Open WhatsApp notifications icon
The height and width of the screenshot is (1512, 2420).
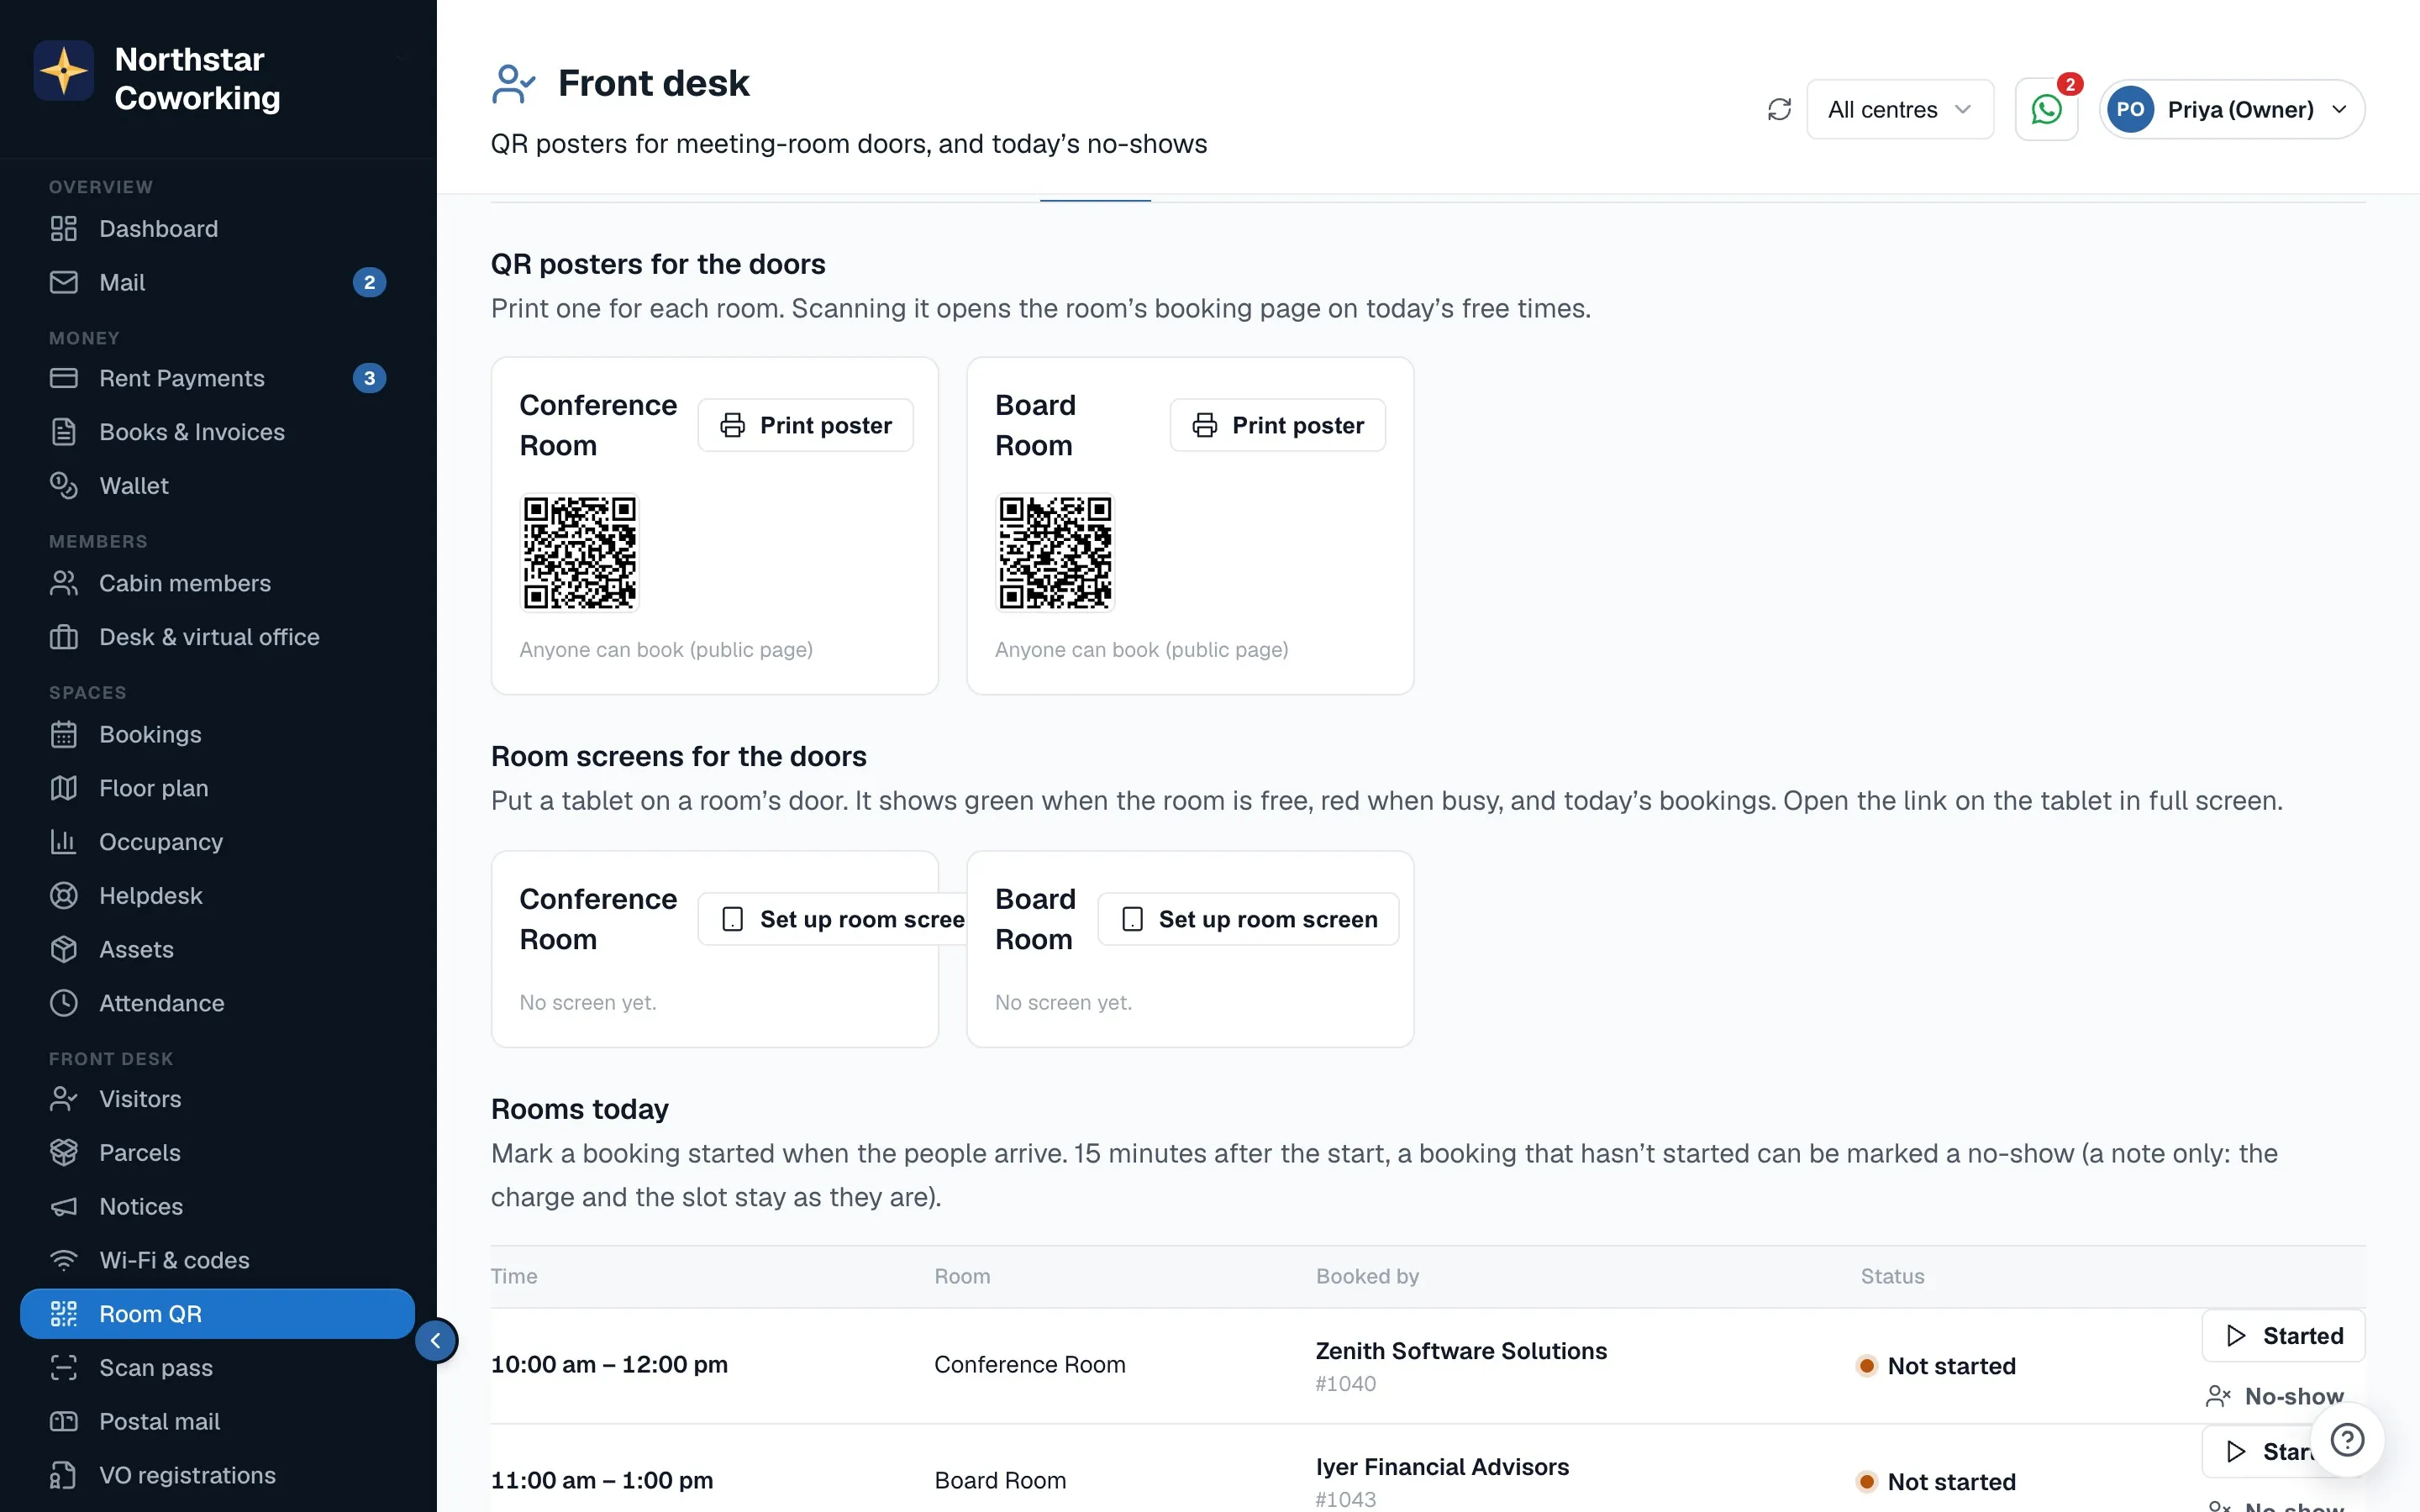[x=2046, y=109]
